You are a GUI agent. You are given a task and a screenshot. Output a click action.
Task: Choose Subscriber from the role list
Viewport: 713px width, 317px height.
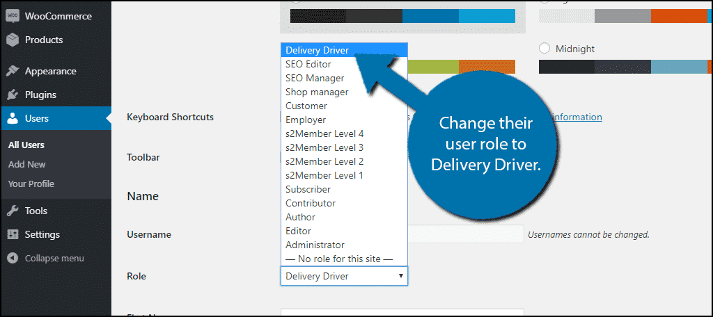344,189
